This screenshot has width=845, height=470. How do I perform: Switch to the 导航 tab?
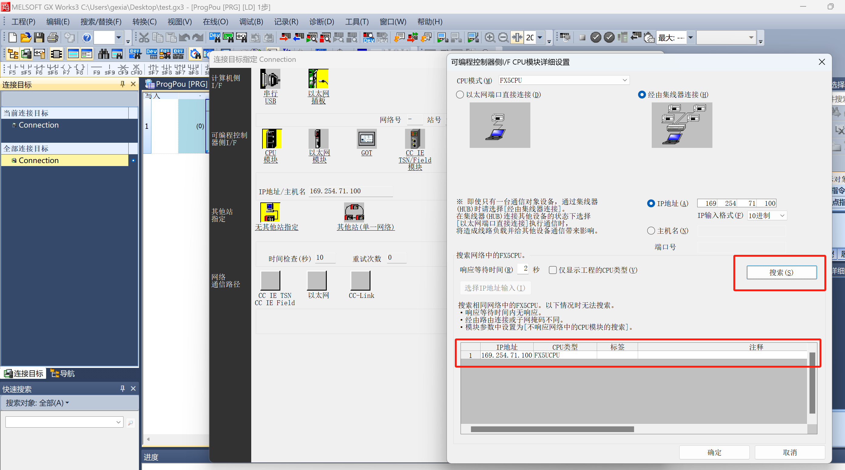[62, 373]
